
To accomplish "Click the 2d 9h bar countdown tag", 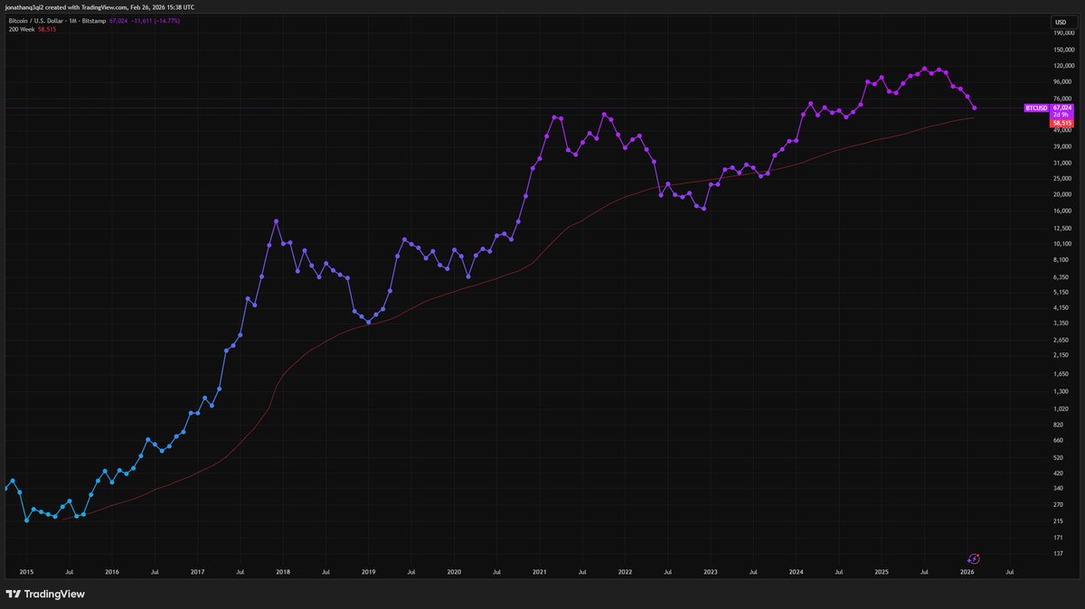I will (x=1060, y=116).
